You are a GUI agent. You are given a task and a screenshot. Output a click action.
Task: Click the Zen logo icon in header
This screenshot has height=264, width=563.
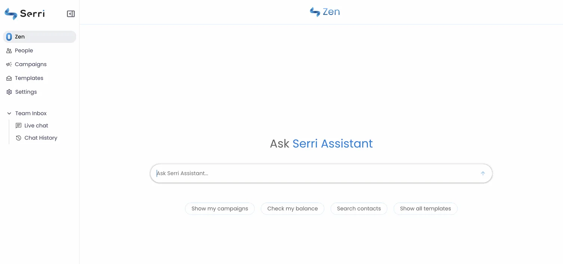(315, 12)
